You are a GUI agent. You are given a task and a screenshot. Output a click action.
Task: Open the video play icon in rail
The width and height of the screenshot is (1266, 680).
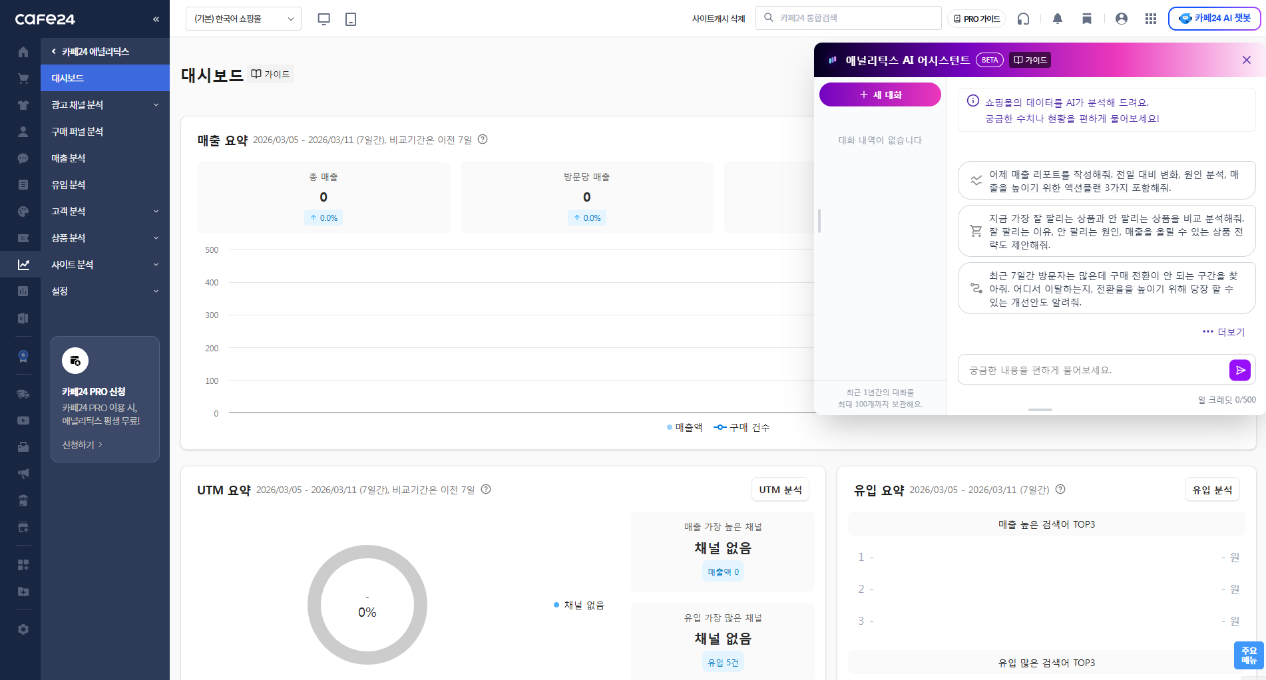coord(23,421)
